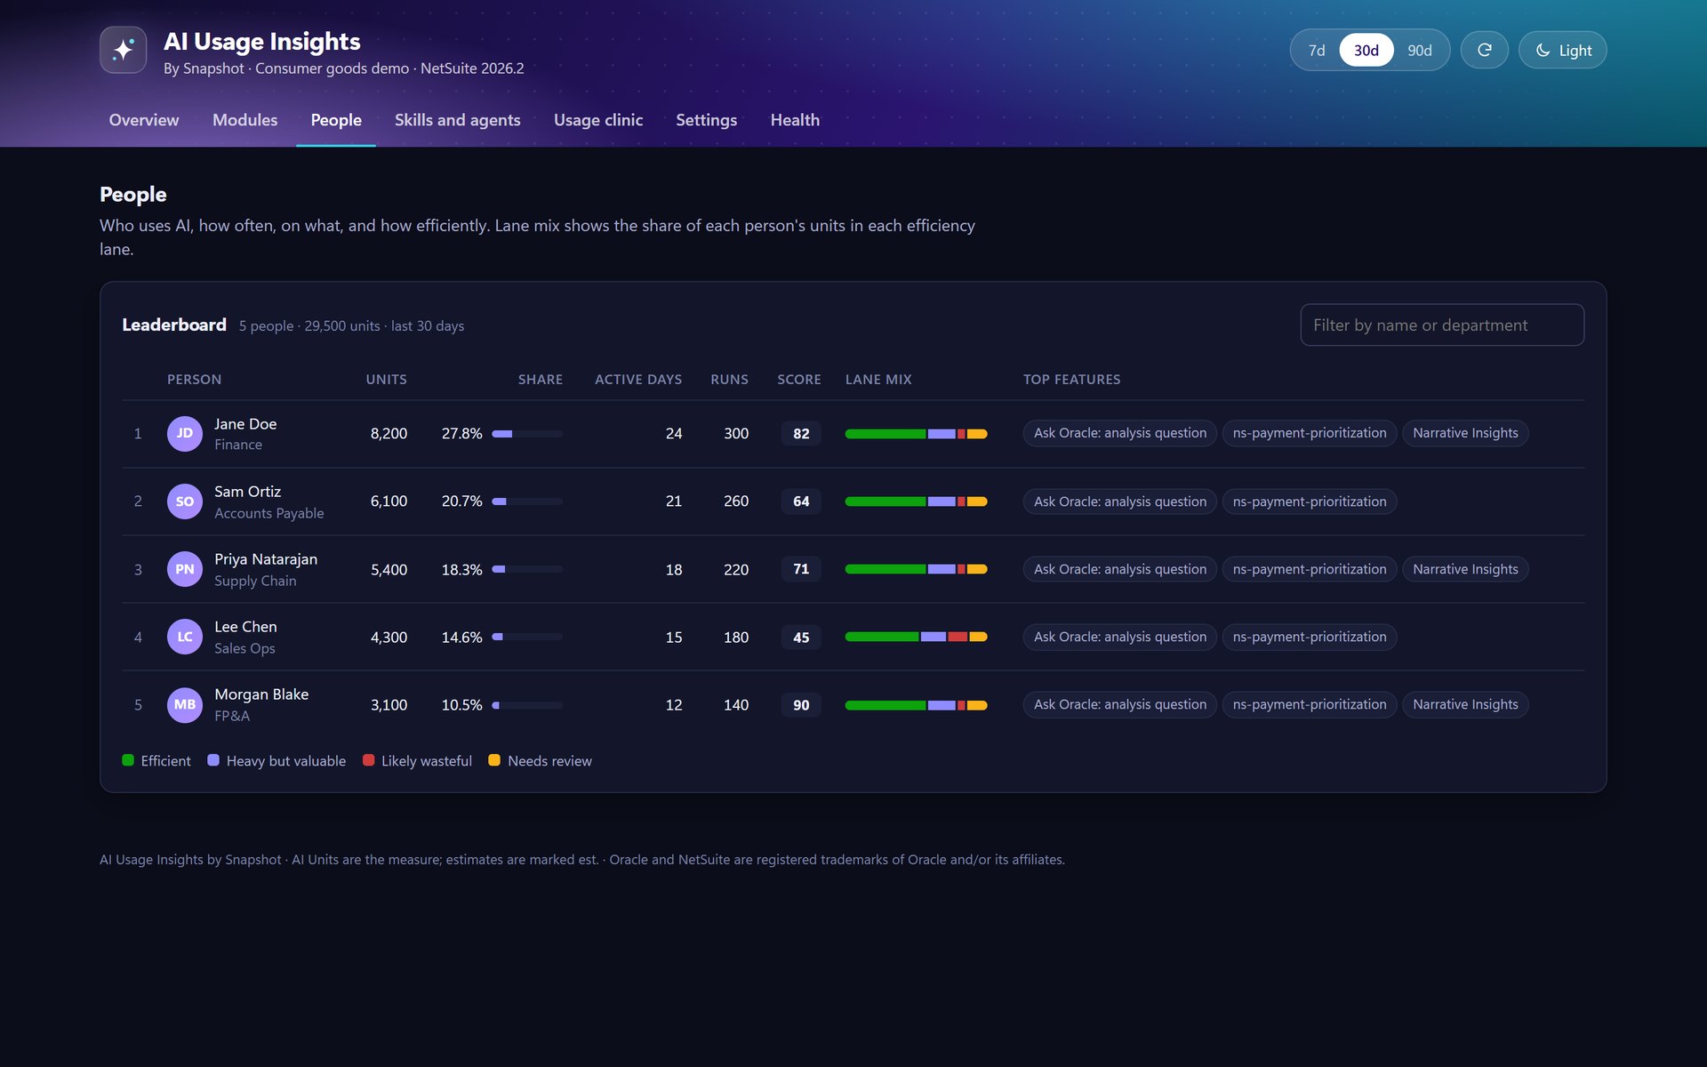Click Jane Doe's lane mix bar
This screenshot has width=1707, height=1067.
pyautogui.click(x=916, y=434)
